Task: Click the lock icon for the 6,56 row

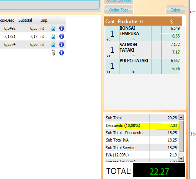Action: pyautogui.click(x=53, y=44)
